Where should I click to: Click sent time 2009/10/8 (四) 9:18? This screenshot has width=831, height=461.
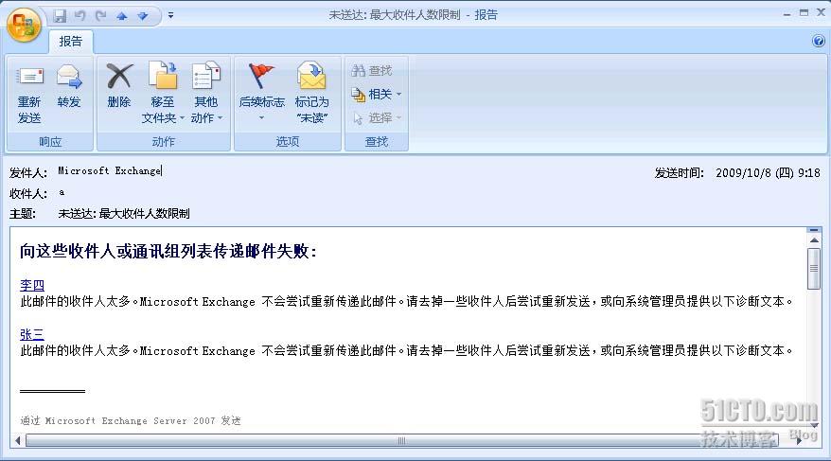point(768,172)
